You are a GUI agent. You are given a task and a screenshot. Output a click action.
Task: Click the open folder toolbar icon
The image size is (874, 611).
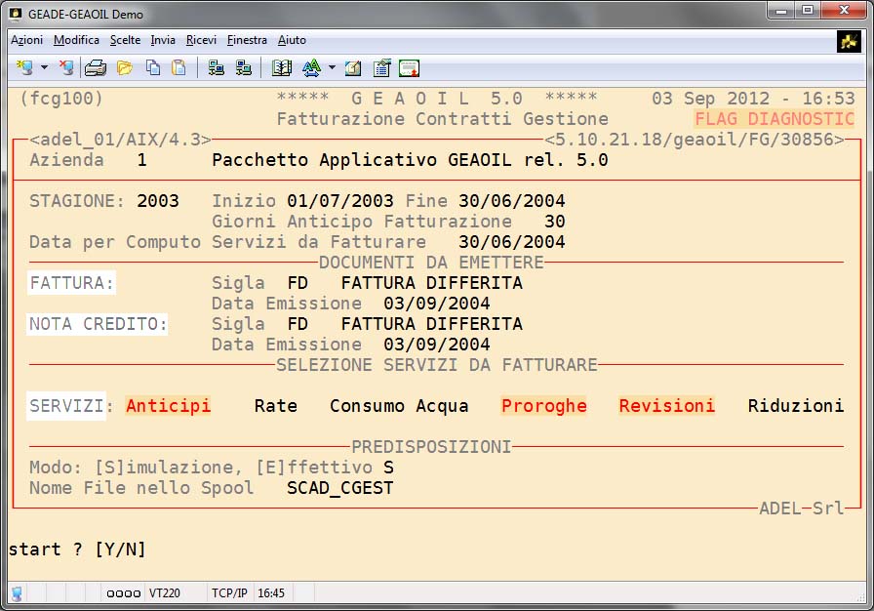pyautogui.click(x=124, y=67)
